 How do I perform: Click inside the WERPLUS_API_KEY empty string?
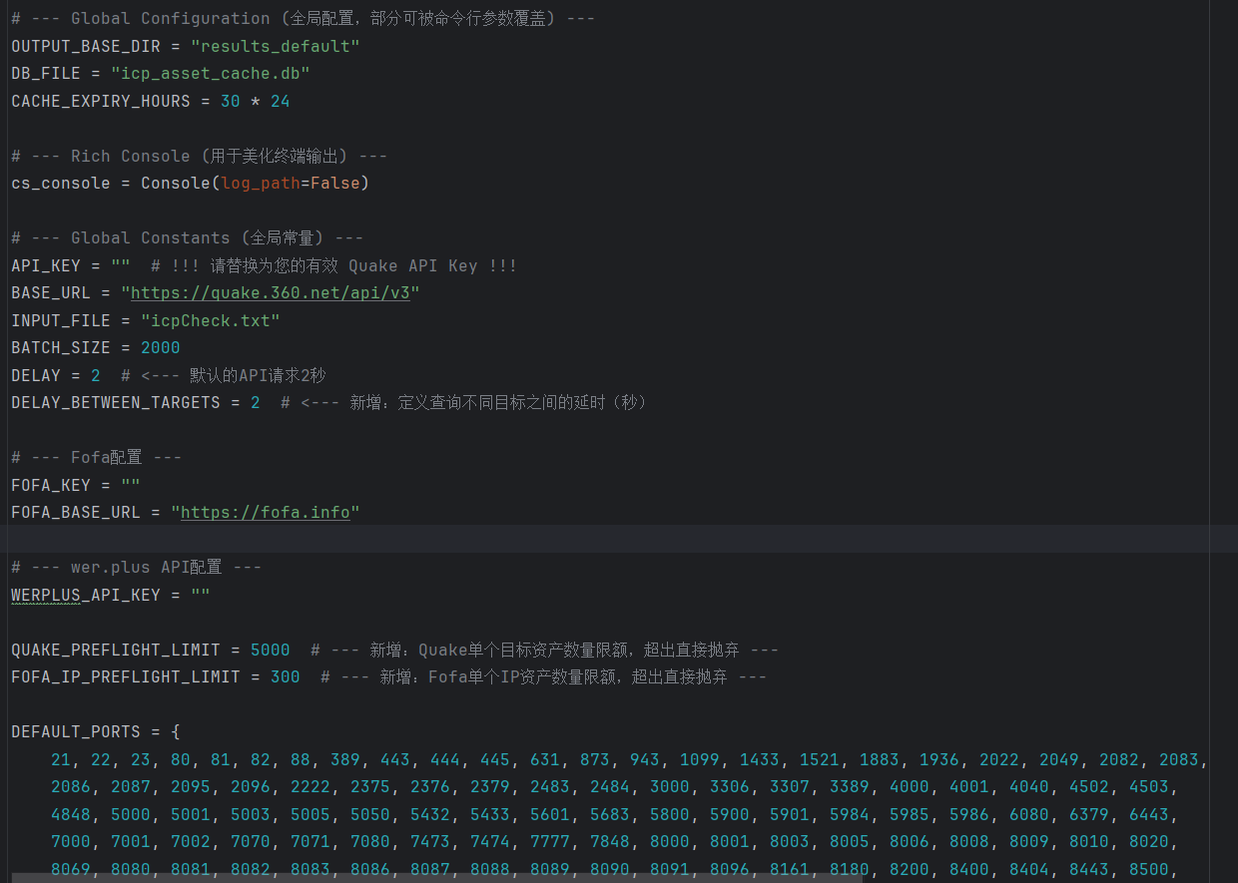click(x=201, y=596)
